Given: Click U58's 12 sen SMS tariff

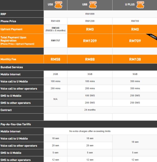Looking at the screenshot, I should click(55, 160).
